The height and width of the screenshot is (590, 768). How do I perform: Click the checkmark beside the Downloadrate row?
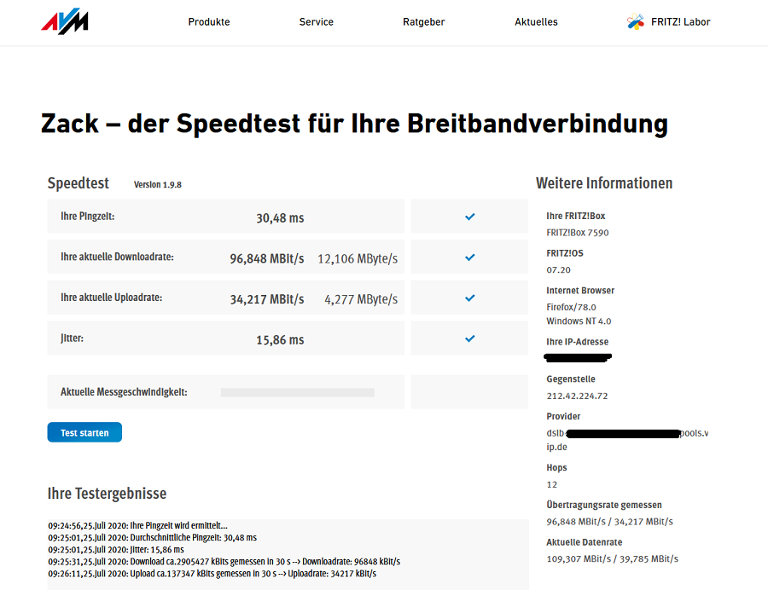pos(468,257)
